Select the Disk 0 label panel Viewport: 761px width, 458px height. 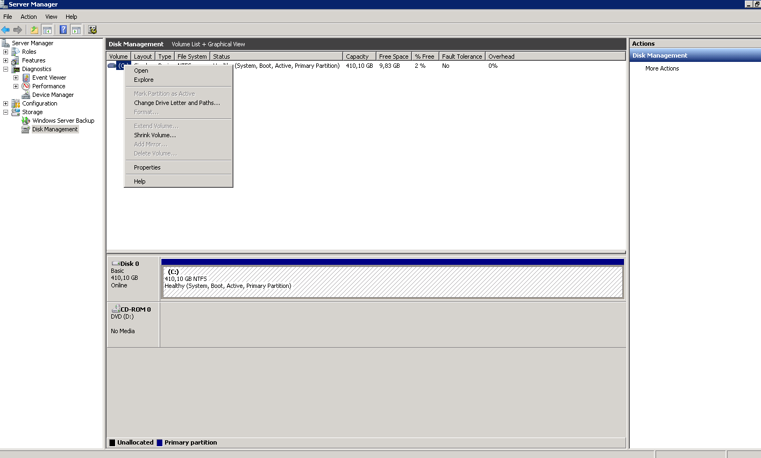coord(133,279)
